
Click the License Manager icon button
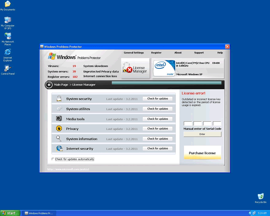click(x=135, y=69)
